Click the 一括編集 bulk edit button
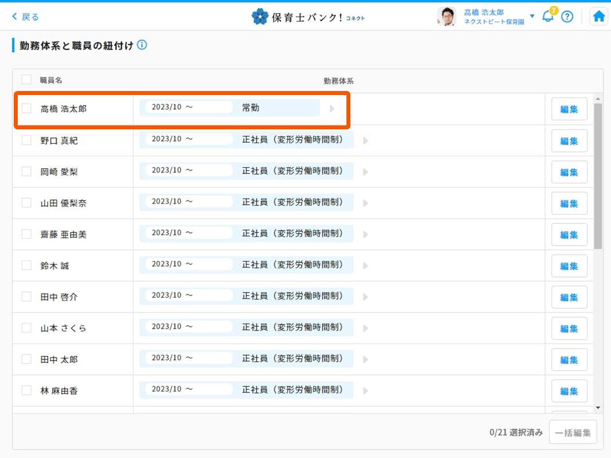This screenshot has height=458, width=611. (x=573, y=432)
